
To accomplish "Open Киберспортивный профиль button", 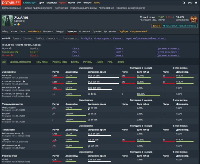I will click(180, 26).
